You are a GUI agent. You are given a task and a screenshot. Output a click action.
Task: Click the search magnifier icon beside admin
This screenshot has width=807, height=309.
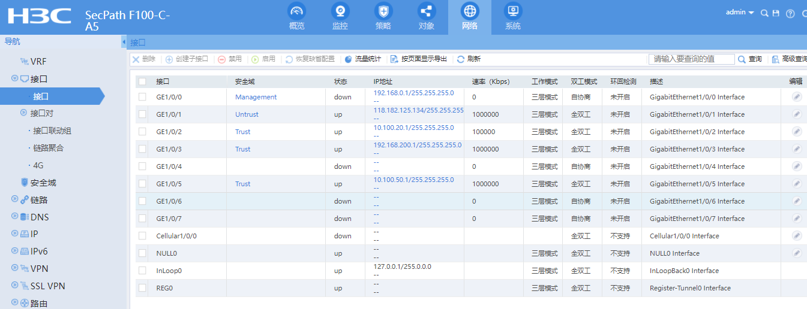pyautogui.click(x=764, y=13)
